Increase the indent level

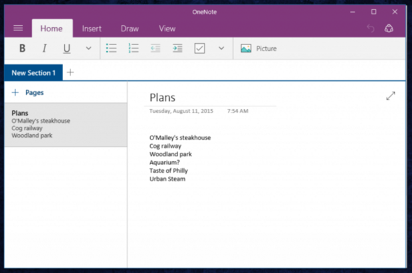[177, 48]
